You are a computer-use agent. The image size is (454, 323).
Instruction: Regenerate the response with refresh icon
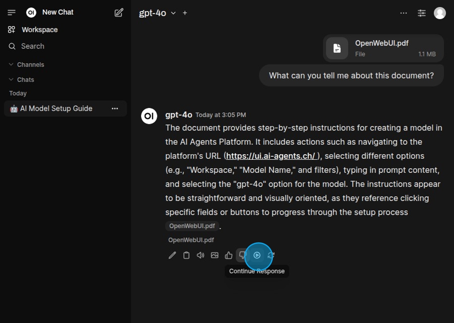271,255
